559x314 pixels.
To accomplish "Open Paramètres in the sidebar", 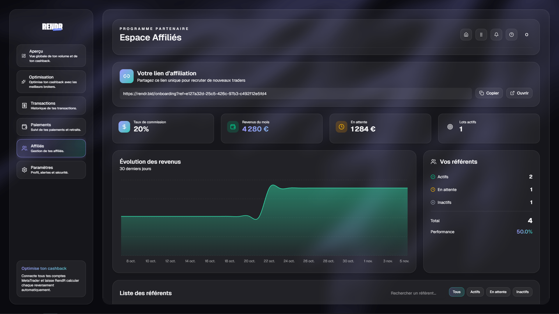I will pyautogui.click(x=51, y=170).
